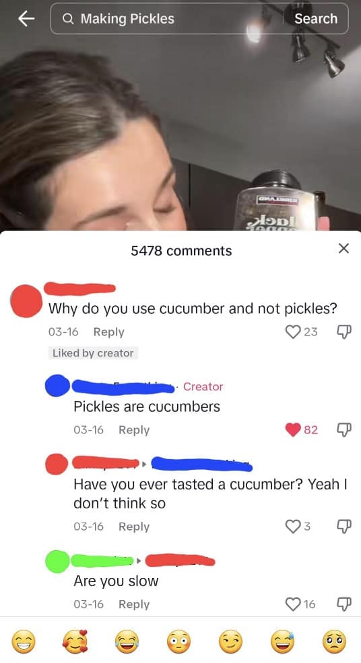Open the red commenter's profile avatar
The image size is (361, 663).
pos(26,301)
